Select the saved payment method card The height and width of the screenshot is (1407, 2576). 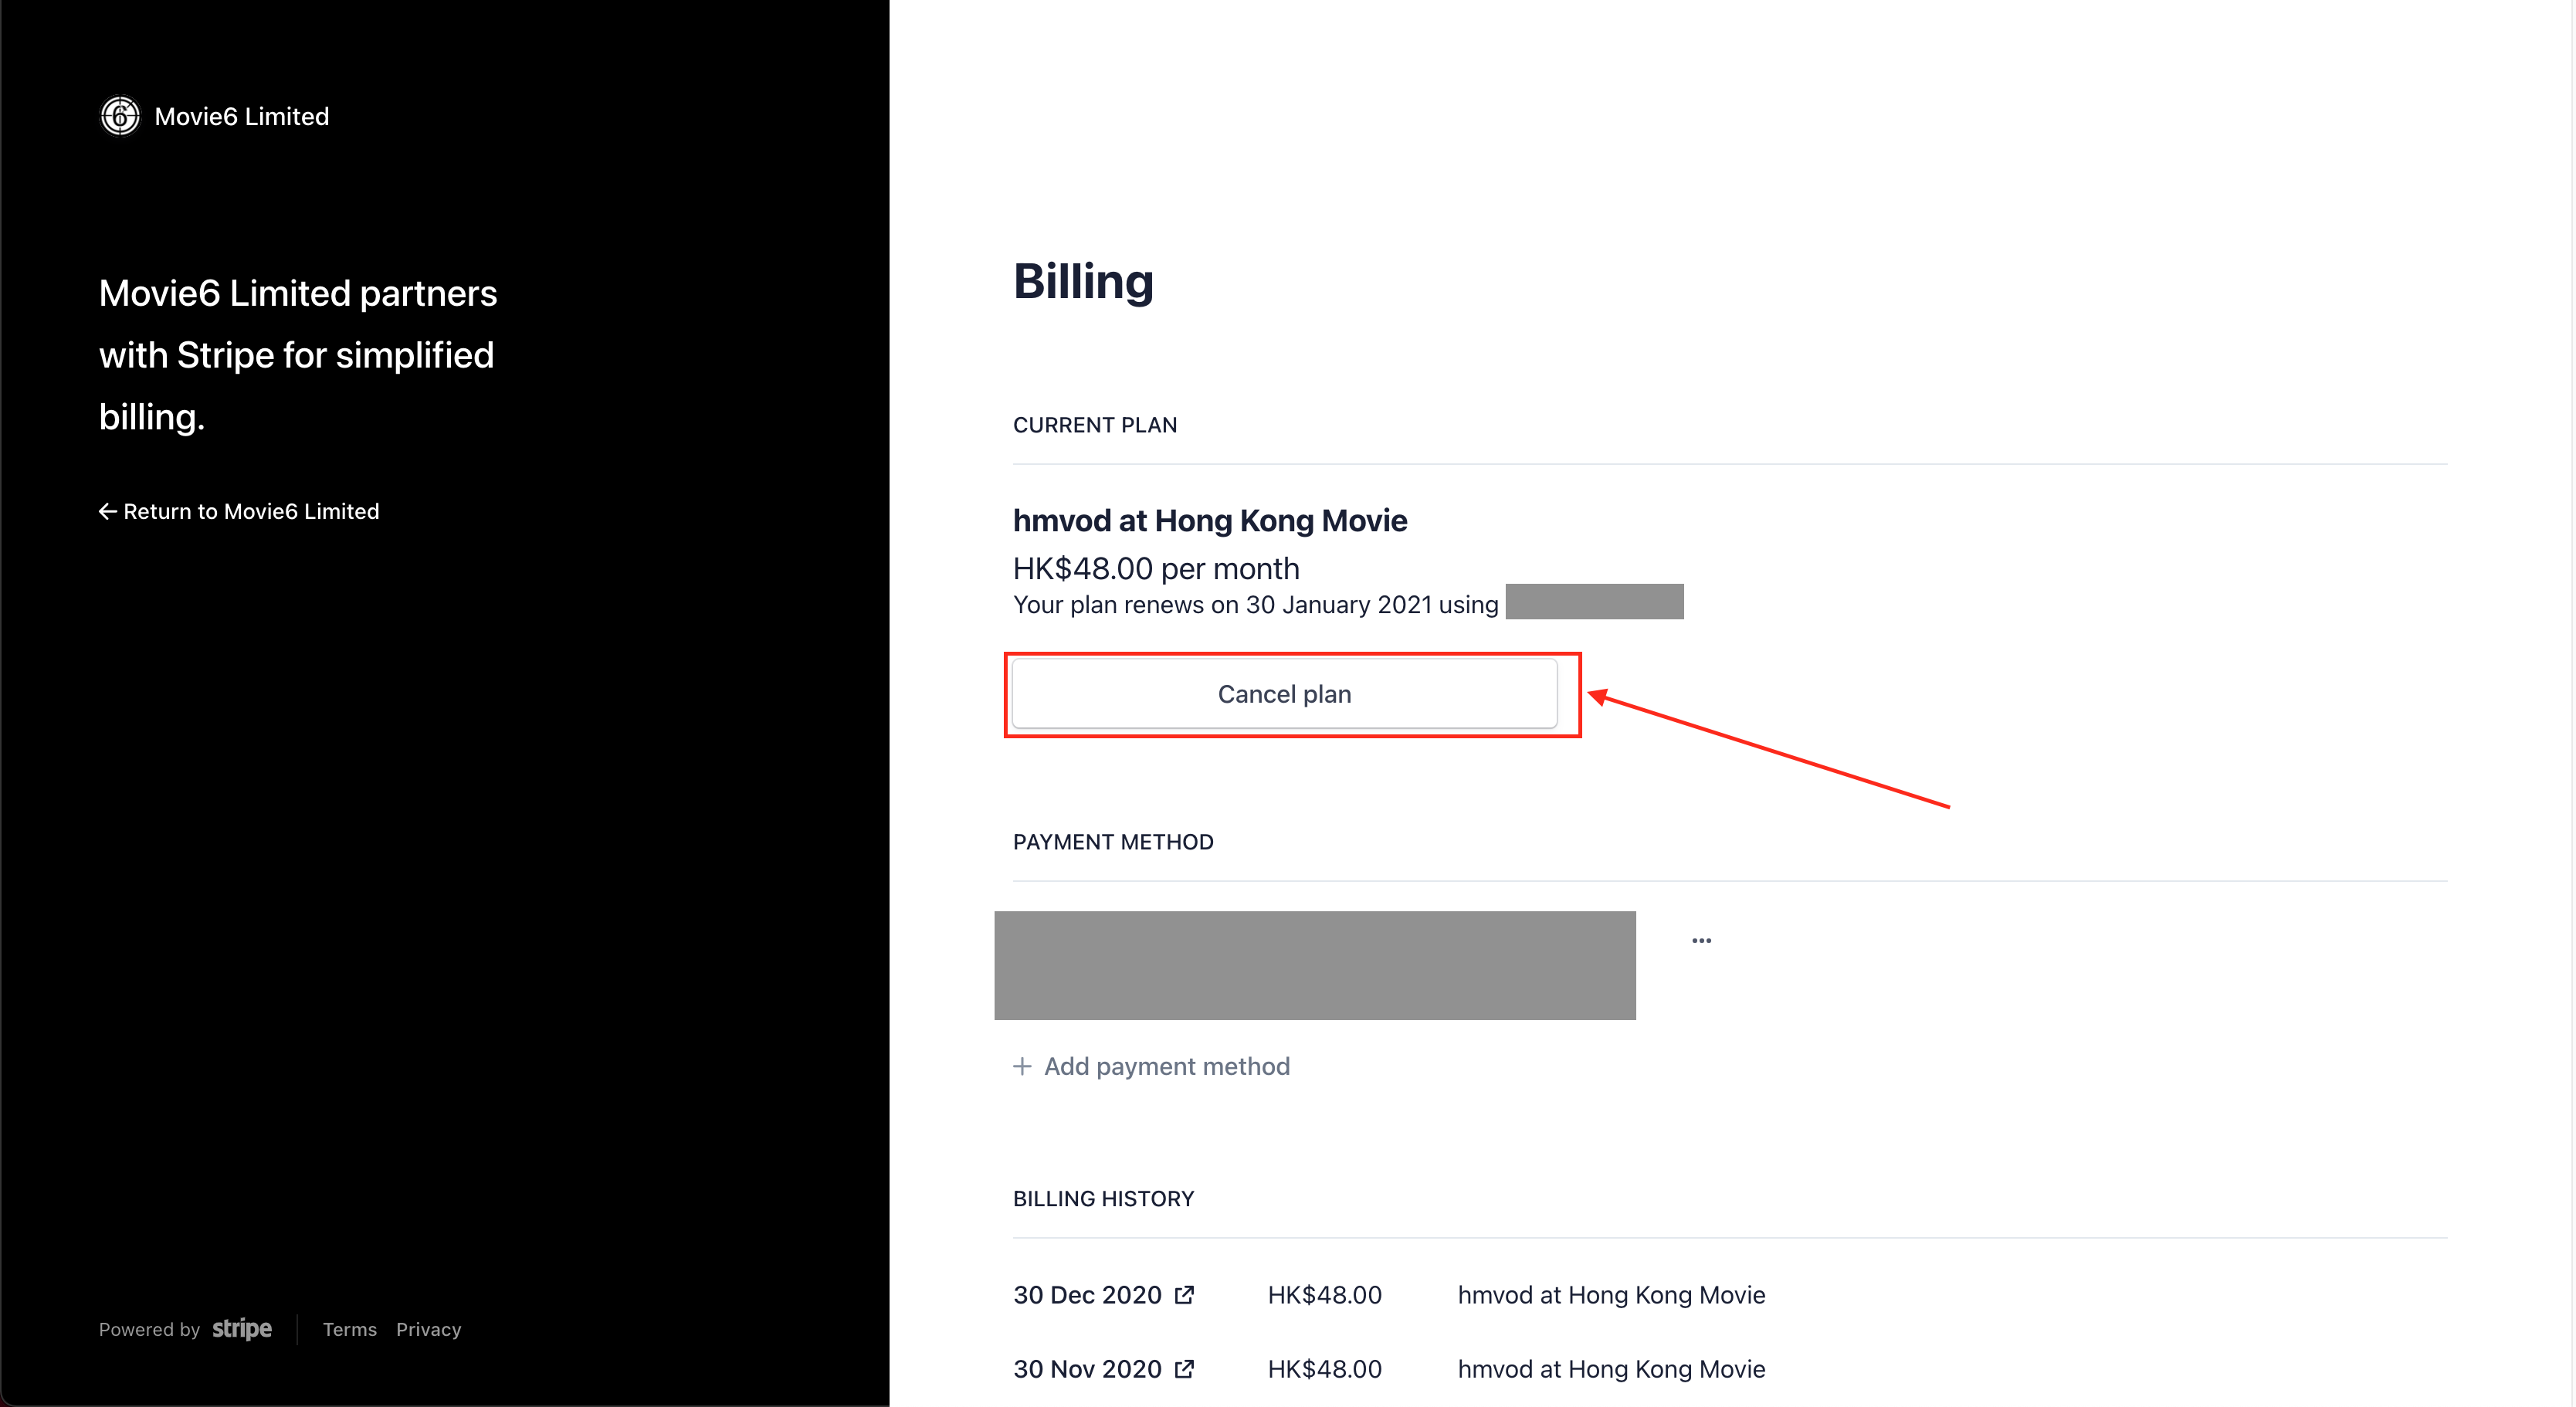click(x=1314, y=965)
